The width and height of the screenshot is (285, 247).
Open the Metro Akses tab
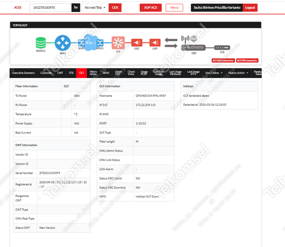pos(93,73)
